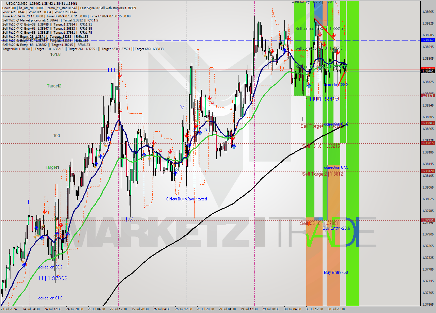Click the 1.38425 price axis value
The width and height of the screenshot is (436, 313).
(x=428, y=82)
